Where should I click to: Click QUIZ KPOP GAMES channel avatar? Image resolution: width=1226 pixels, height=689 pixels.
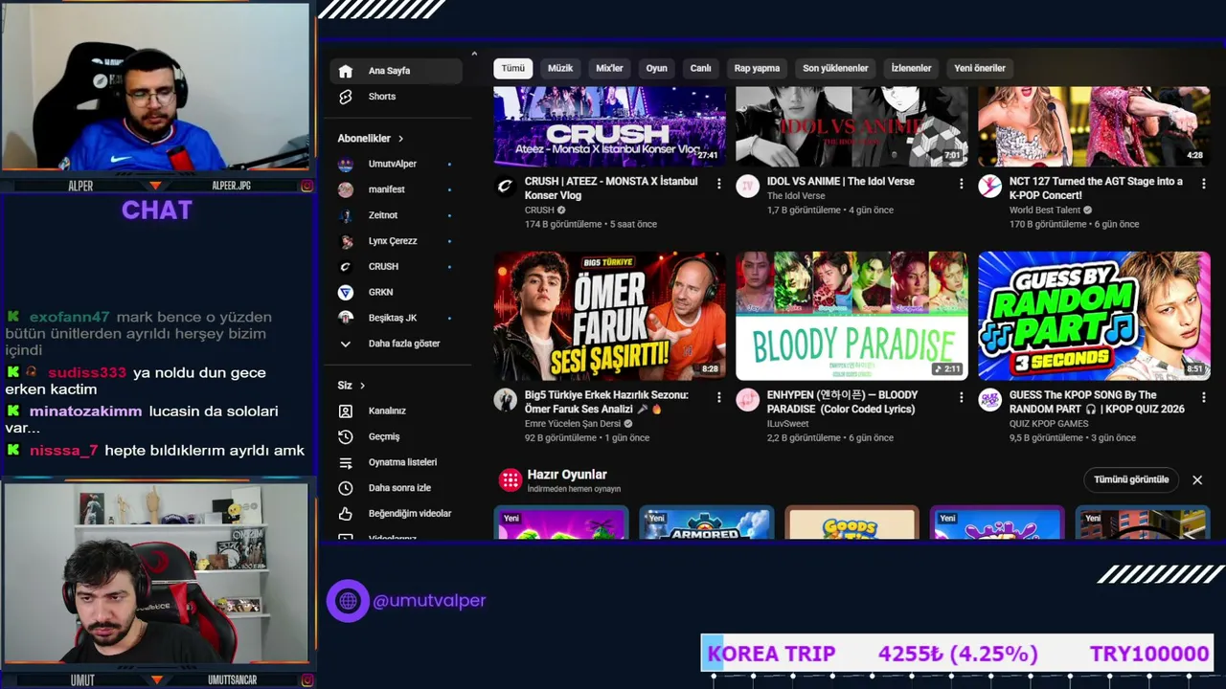[989, 400]
